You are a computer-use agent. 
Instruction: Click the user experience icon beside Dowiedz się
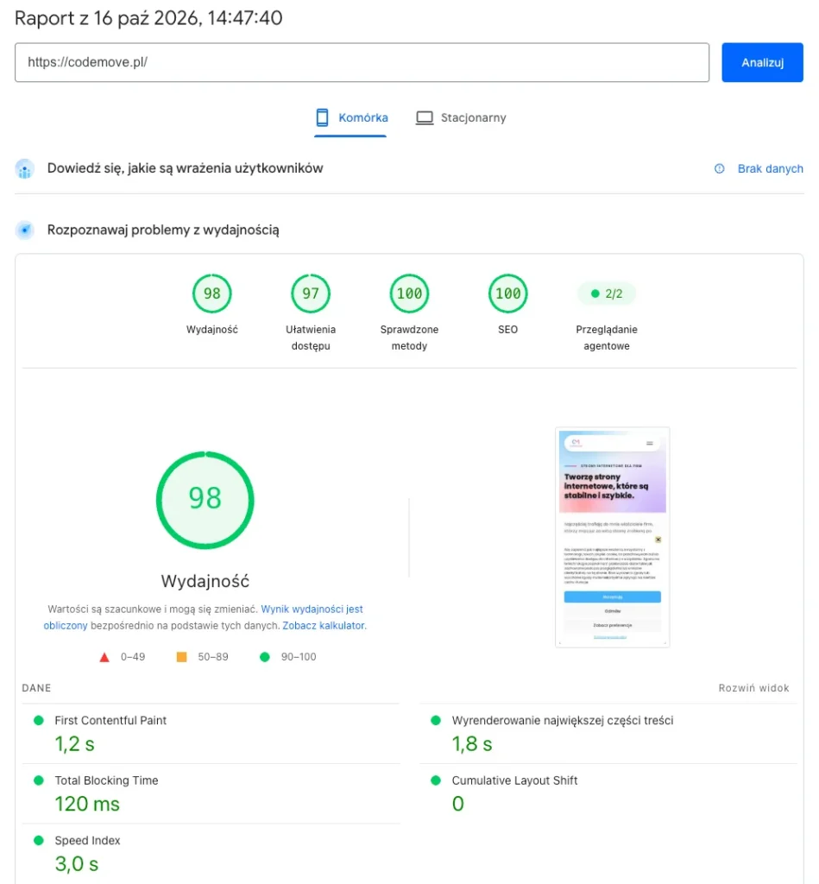tap(25, 168)
